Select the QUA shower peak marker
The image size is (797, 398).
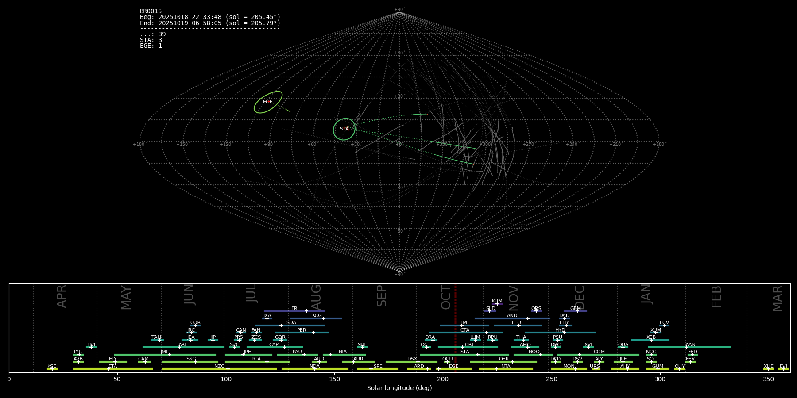(623, 347)
